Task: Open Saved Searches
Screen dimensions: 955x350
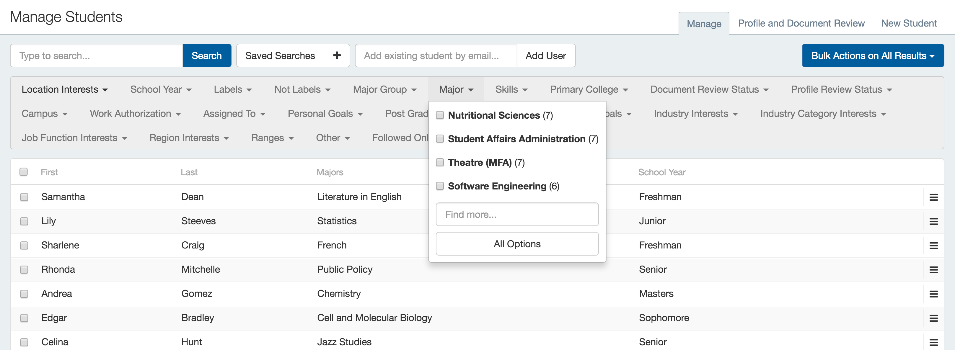Action: (280, 55)
